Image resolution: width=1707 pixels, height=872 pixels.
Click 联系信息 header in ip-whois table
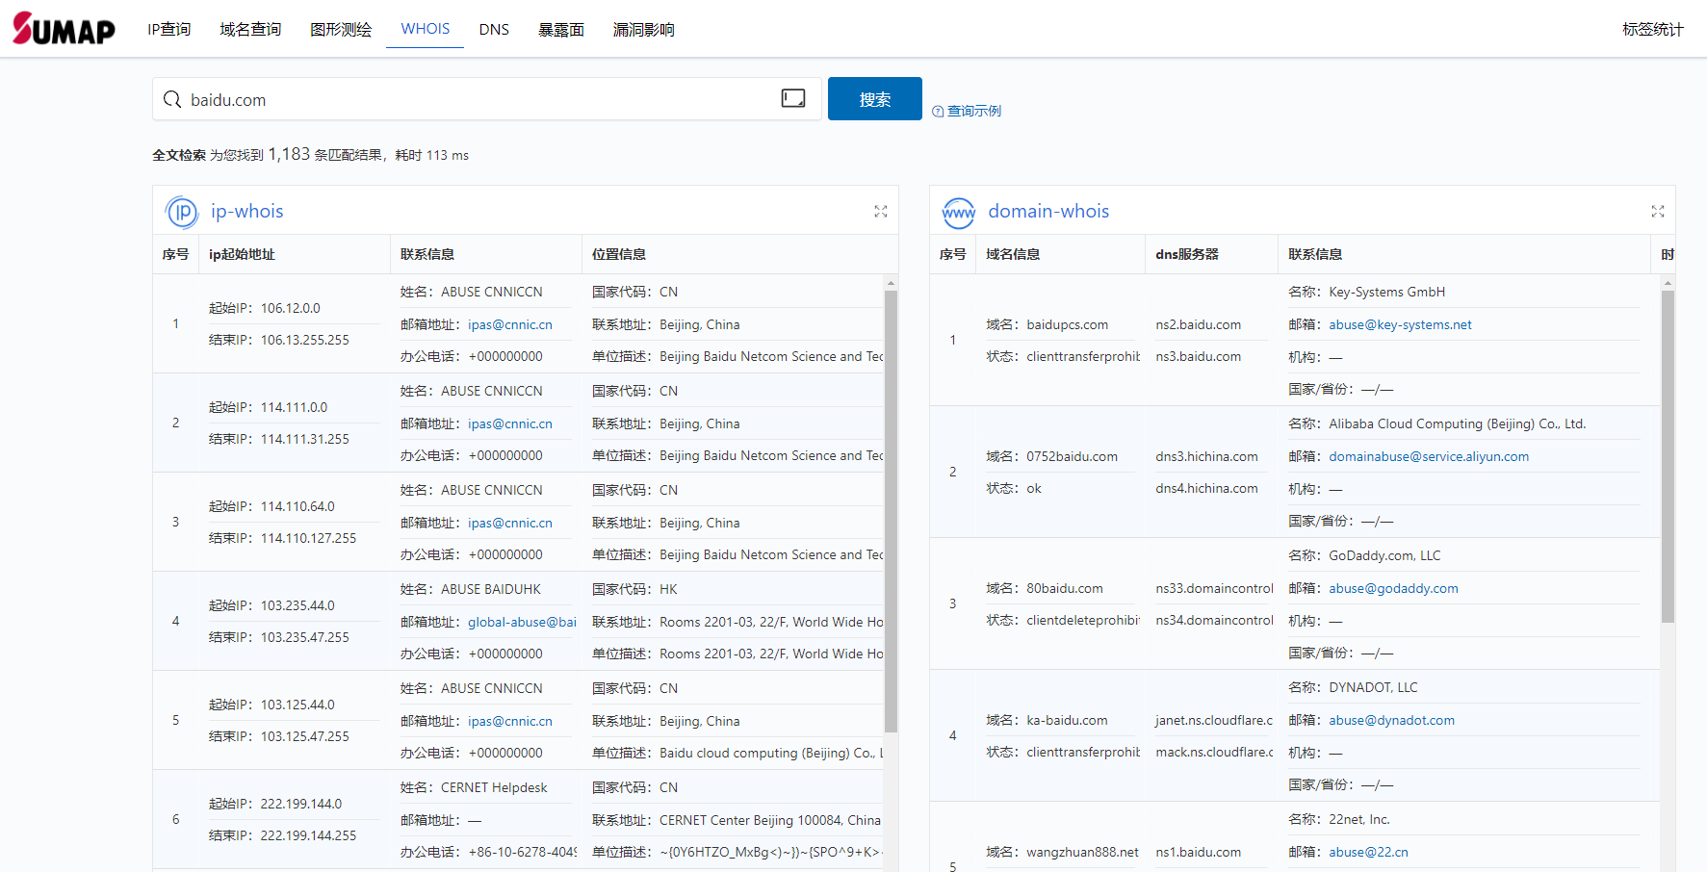point(427,254)
